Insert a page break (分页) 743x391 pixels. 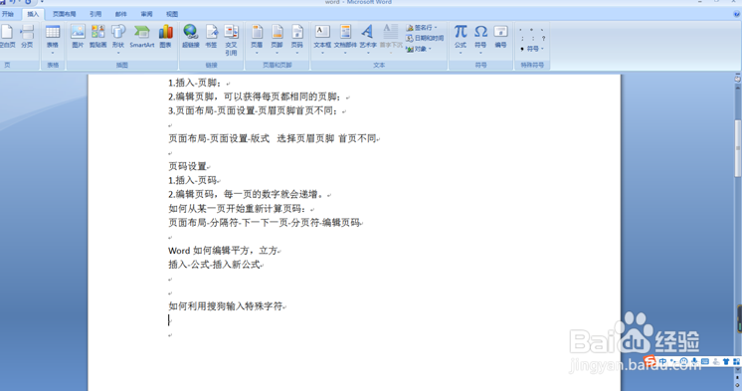27,37
